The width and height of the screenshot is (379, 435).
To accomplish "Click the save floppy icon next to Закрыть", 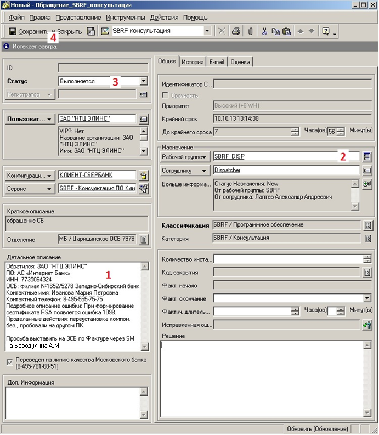I will tap(90, 31).
